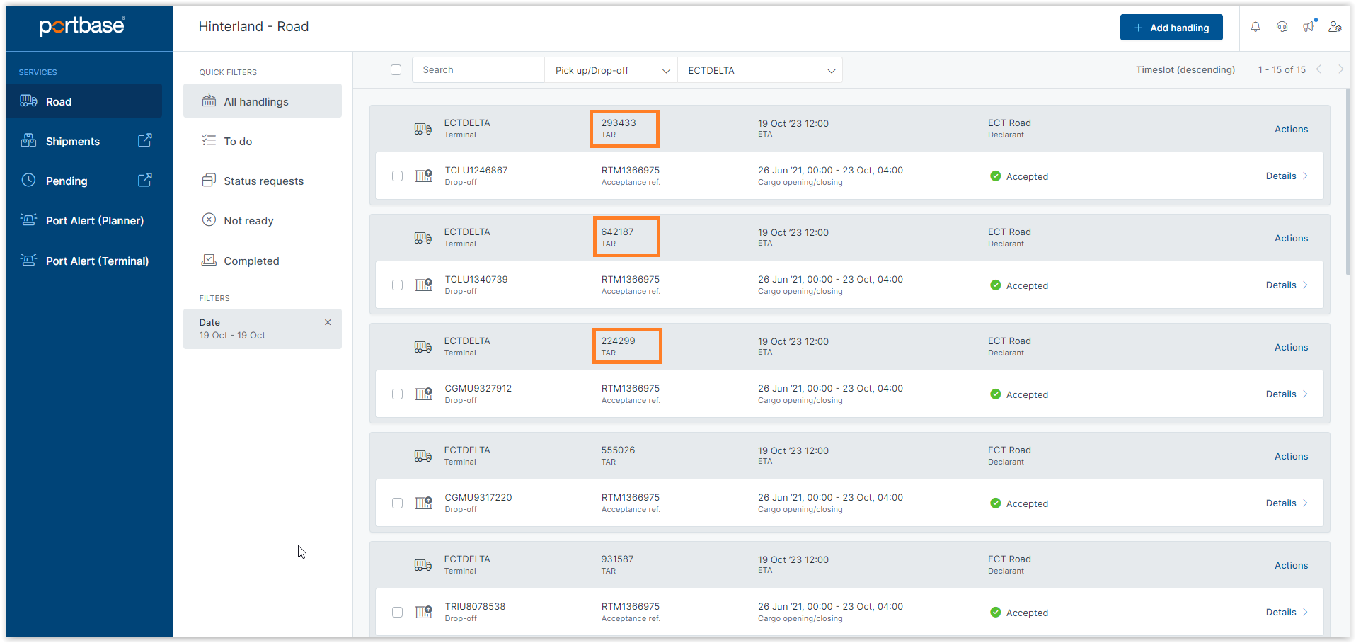
Task: Open the ECTDELTA terminal dropdown
Action: point(760,70)
